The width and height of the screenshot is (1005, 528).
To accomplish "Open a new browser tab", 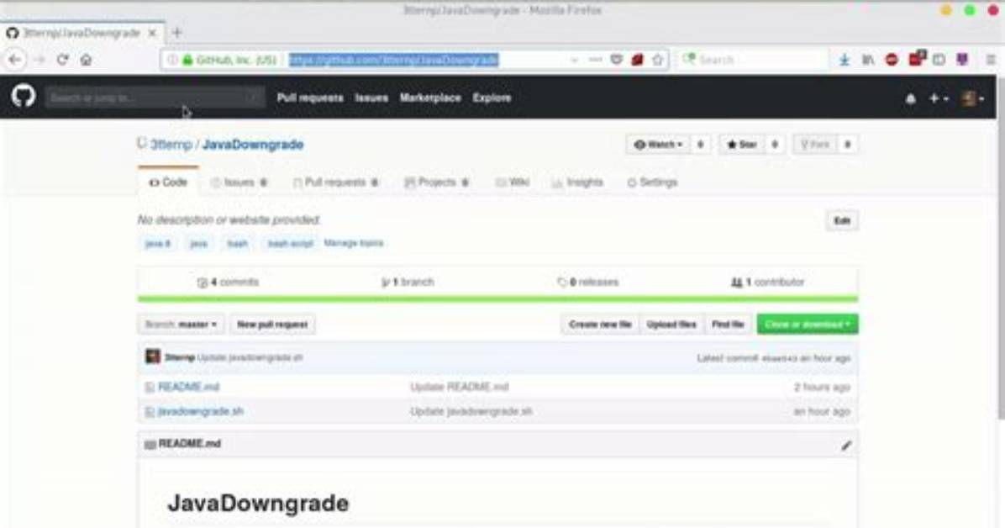I will coord(177,32).
